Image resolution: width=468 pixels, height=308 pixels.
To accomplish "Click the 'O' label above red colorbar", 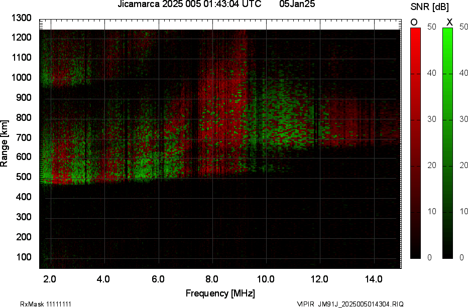I will 414,22.
